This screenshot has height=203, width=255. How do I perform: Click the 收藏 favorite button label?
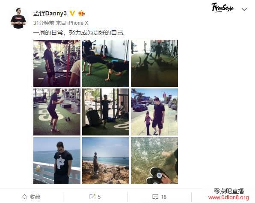(x=35, y=197)
